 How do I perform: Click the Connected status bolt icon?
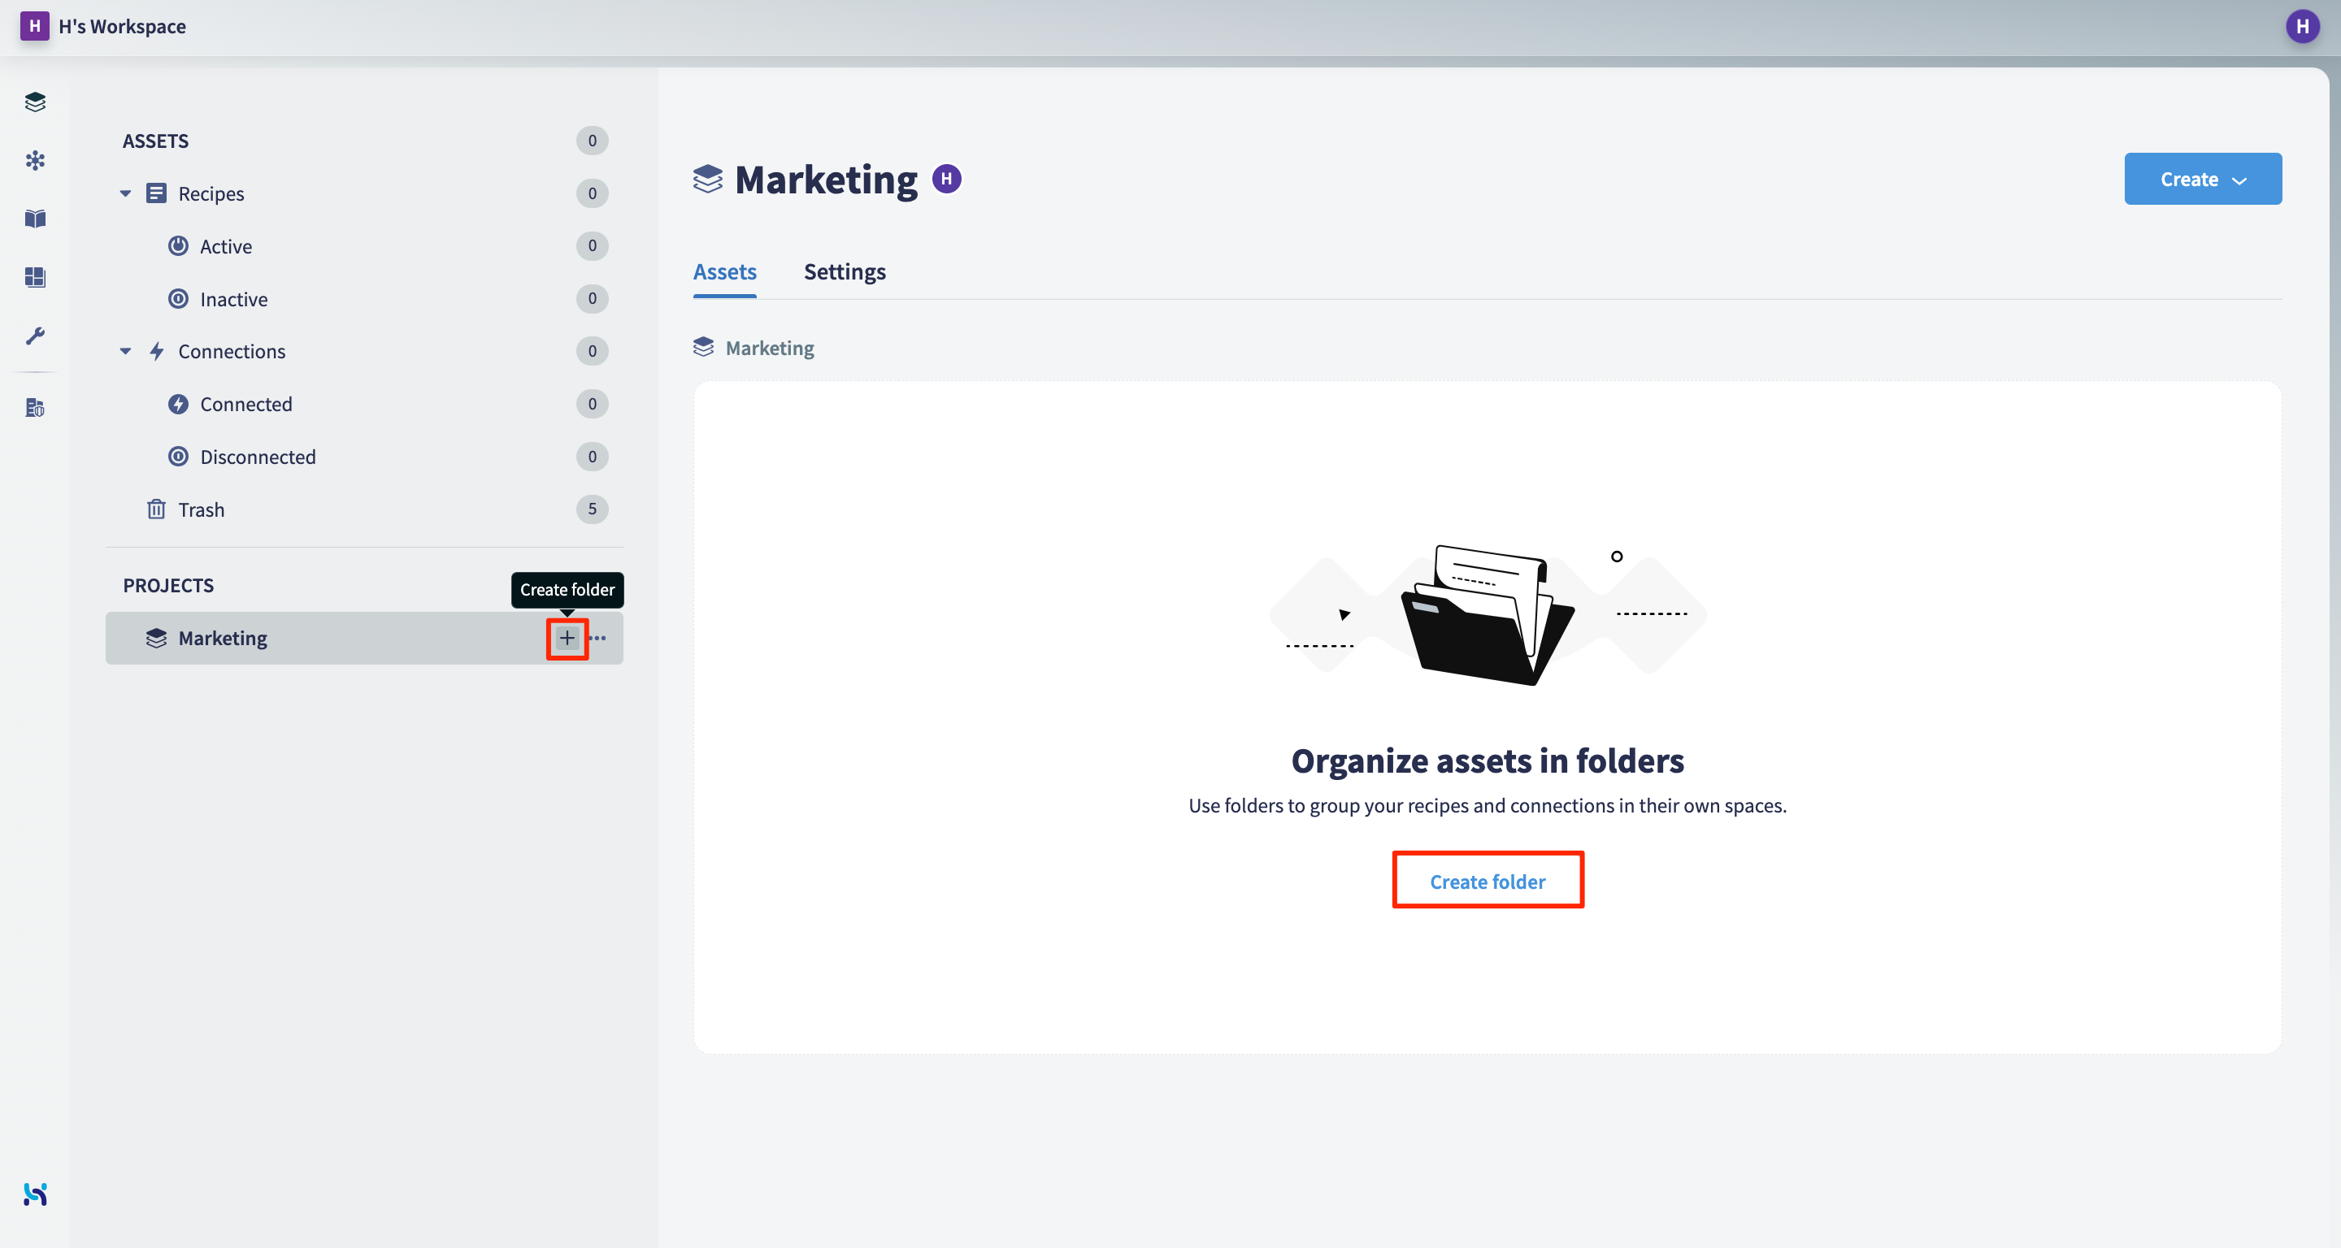[x=178, y=404]
